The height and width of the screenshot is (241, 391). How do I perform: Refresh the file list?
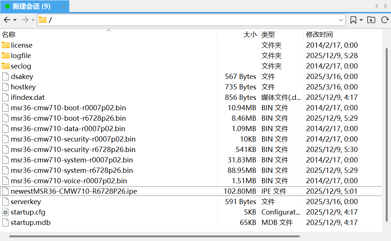385,20
